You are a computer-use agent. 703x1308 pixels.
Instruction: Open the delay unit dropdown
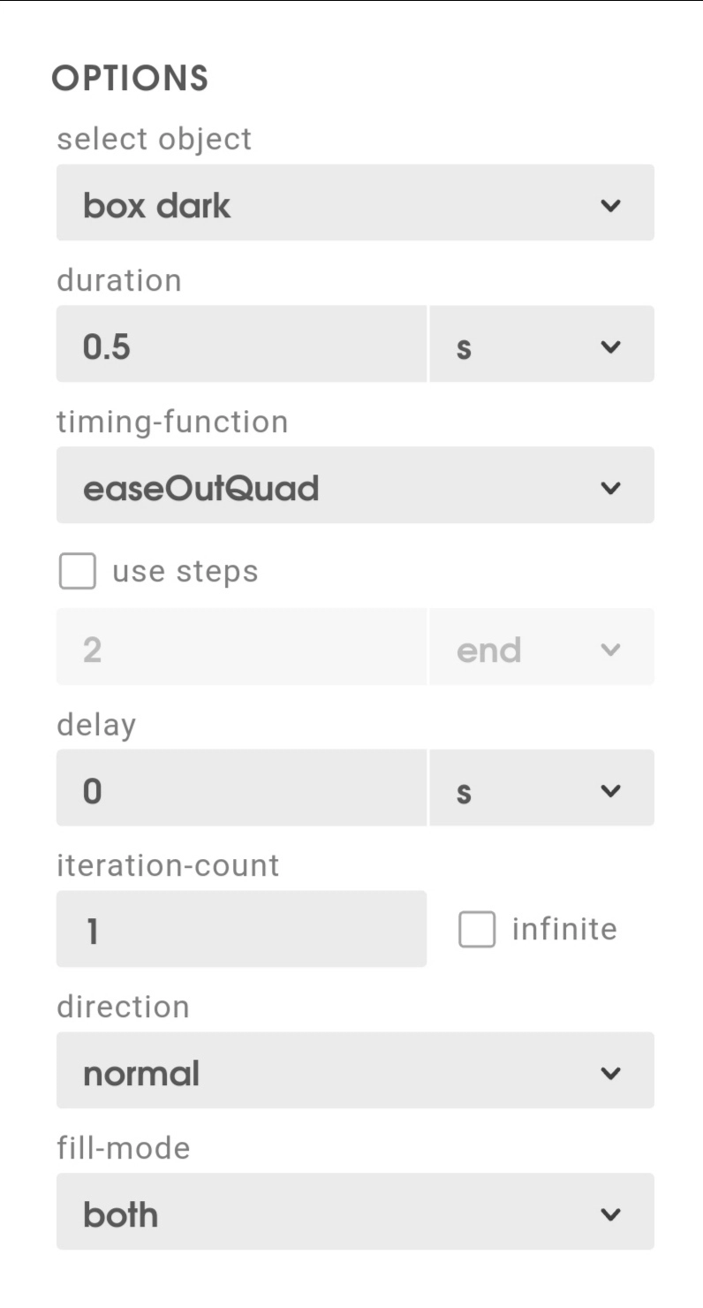[x=540, y=788]
